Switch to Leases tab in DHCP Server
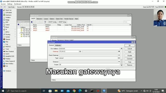The image size is (166, 93). [46, 19]
